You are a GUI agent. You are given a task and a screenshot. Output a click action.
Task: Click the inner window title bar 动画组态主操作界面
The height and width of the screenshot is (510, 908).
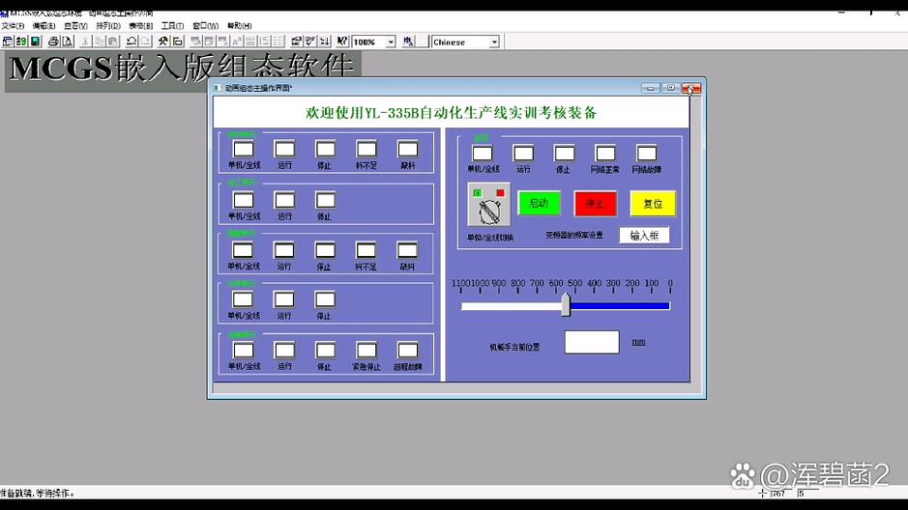pos(259,88)
